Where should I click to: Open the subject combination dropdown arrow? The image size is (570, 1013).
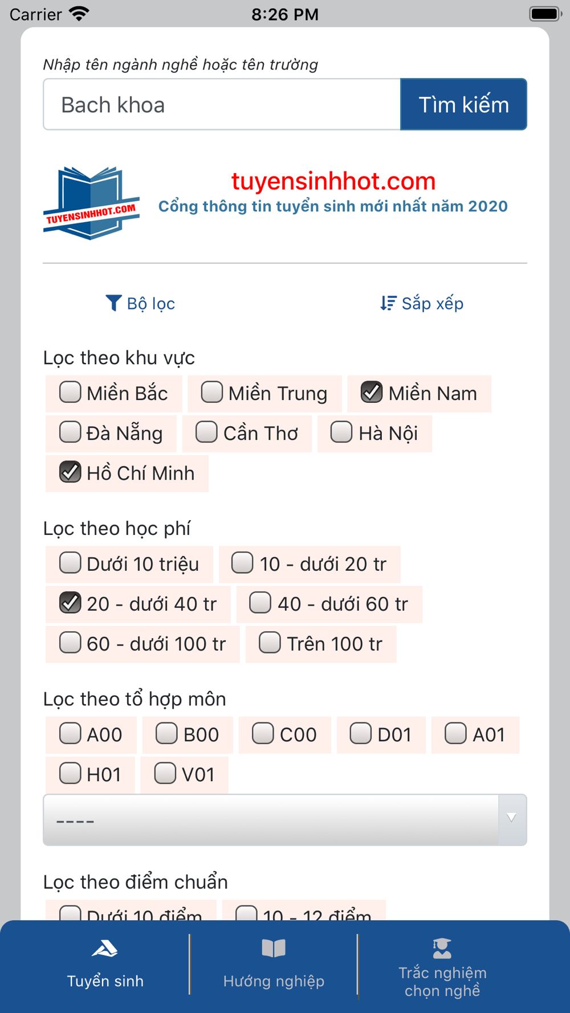tap(512, 818)
